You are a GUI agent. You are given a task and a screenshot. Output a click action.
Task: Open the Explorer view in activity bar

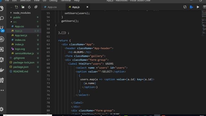click(2, 8)
